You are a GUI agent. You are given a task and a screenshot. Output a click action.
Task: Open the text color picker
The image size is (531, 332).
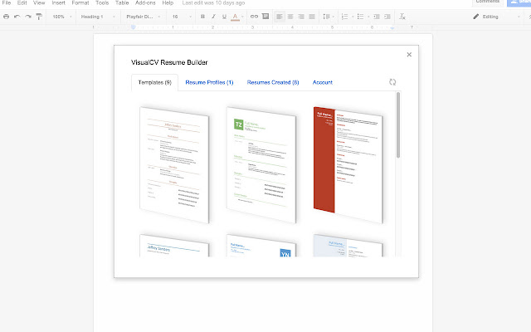(x=235, y=17)
